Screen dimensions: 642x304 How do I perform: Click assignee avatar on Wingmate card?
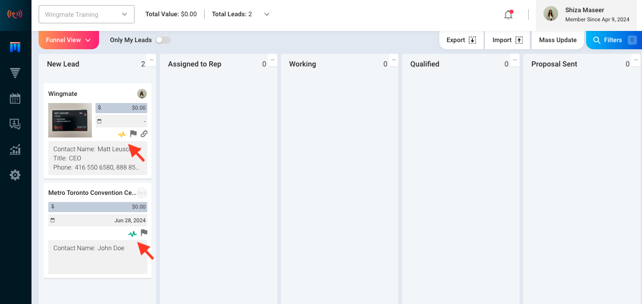142,94
